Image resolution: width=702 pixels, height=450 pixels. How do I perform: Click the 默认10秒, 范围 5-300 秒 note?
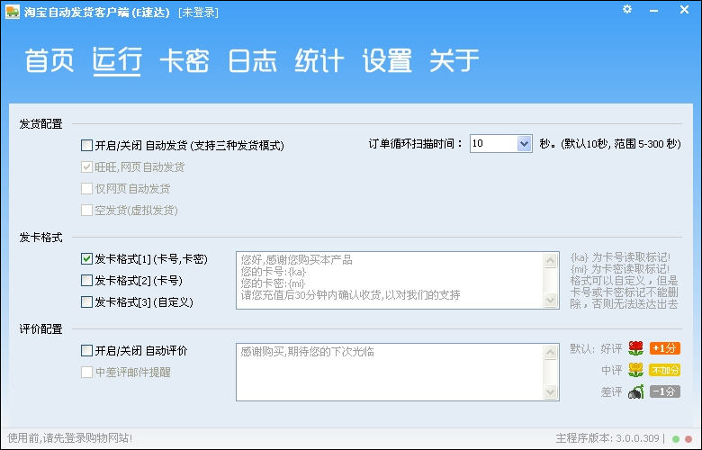621,144
